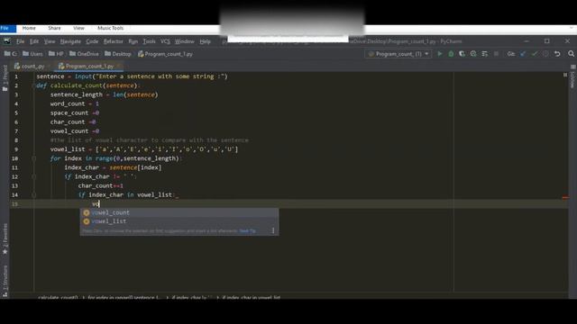Image resolution: width=577 pixels, height=324 pixels.
Task: Click the Next Tip link in popup
Action: click(247, 231)
